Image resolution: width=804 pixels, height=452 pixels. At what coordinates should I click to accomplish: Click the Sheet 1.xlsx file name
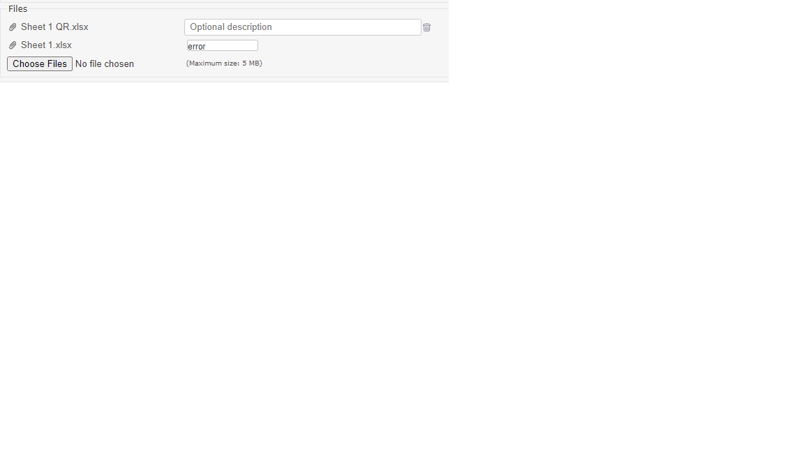pyautogui.click(x=46, y=45)
